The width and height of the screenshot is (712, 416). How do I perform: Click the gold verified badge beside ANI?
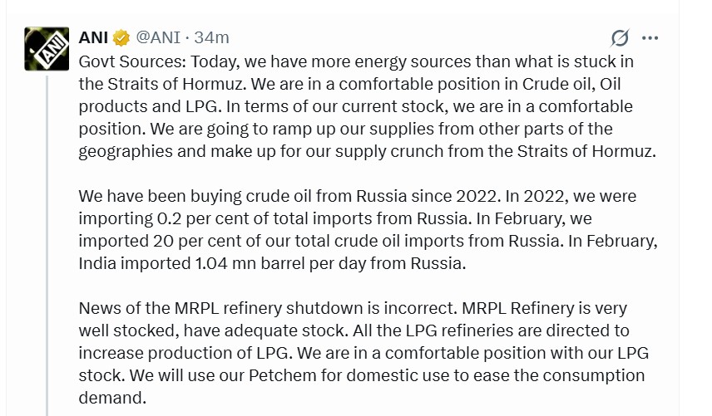(121, 38)
